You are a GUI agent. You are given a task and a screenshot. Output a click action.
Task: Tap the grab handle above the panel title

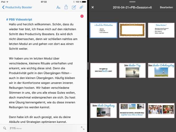point(132,2)
